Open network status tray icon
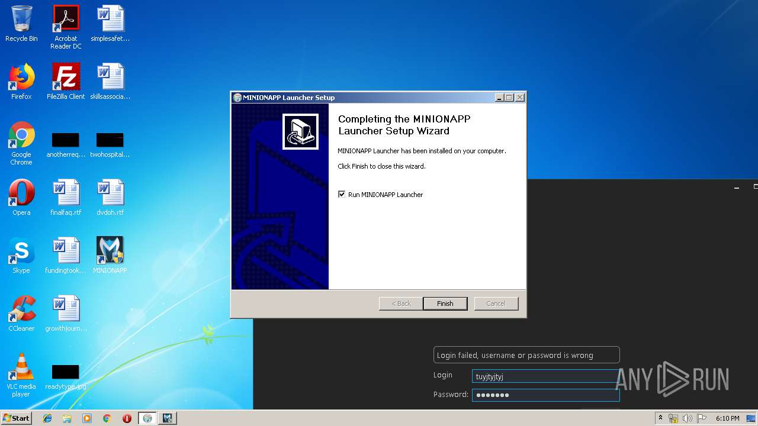The image size is (758, 426). [673, 418]
